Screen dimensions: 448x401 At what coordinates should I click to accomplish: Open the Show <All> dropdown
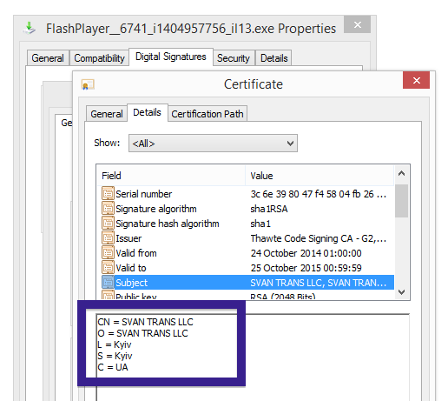coord(213,144)
